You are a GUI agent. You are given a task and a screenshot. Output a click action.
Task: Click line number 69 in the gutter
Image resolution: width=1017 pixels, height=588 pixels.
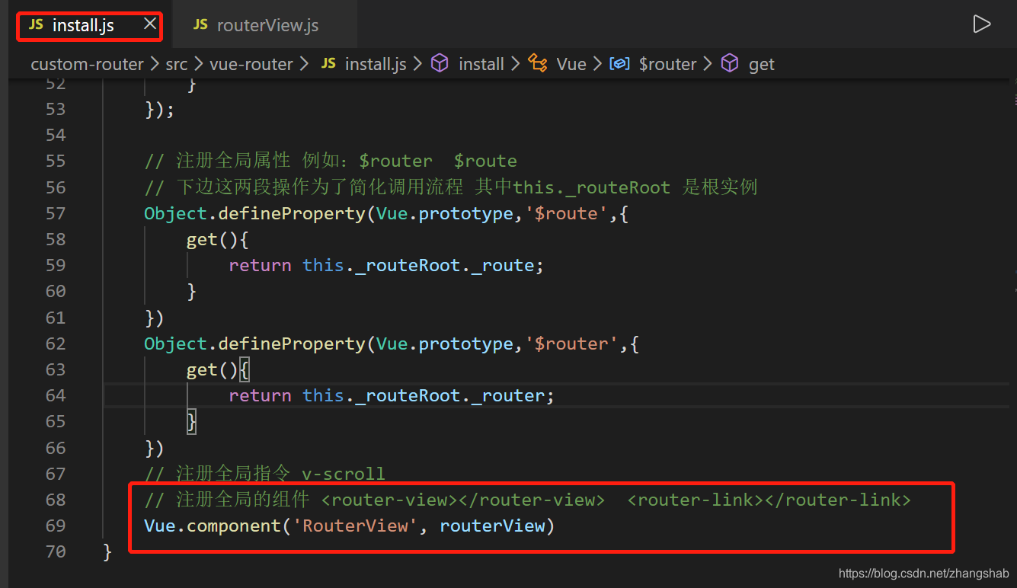56,526
